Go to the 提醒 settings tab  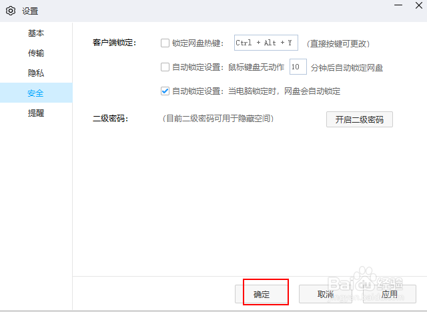pos(36,113)
